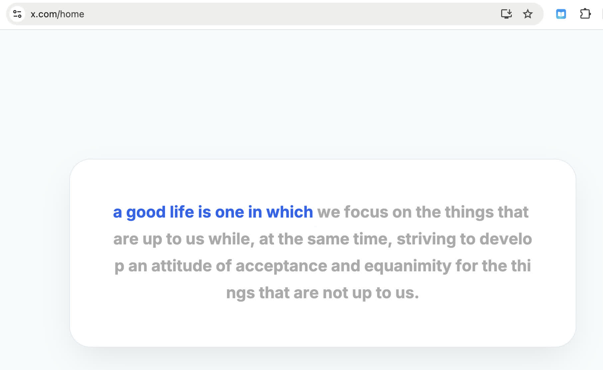Click the word "not" in the last line
The width and height of the screenshot is (603, 370).
(x=335, y=293)
